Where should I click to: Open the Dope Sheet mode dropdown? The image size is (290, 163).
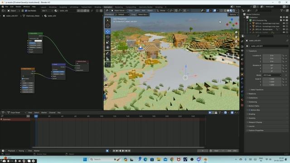[x=16, y=113]
